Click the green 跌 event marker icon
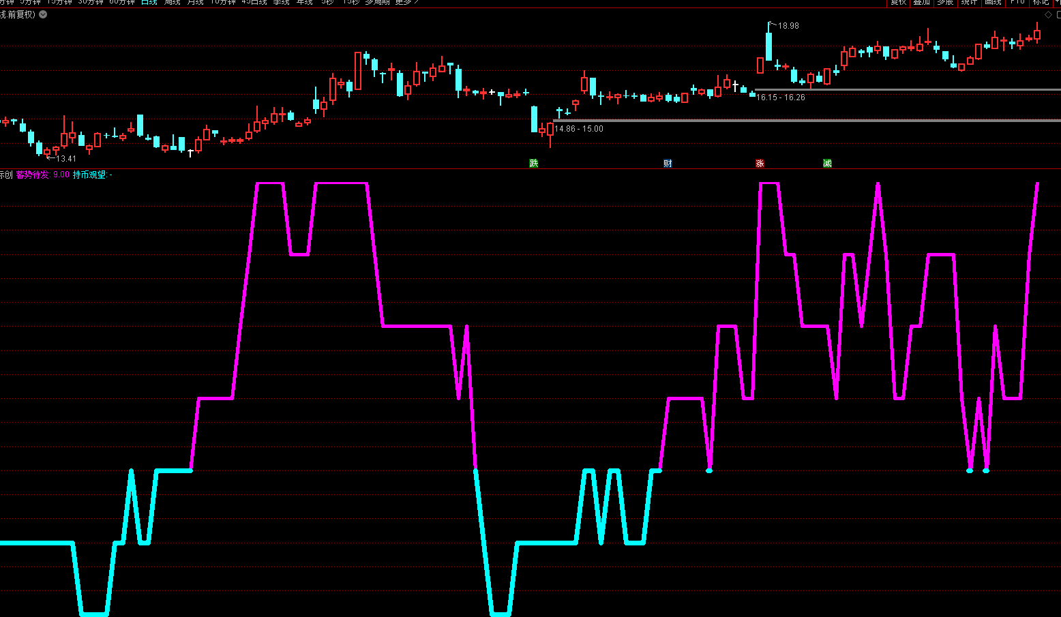Image resolution: width=1061 pixels, height=617 pixels. click(x=534, y=164)
